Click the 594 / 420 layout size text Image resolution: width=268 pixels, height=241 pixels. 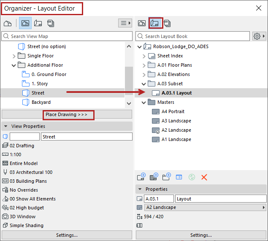154,217
